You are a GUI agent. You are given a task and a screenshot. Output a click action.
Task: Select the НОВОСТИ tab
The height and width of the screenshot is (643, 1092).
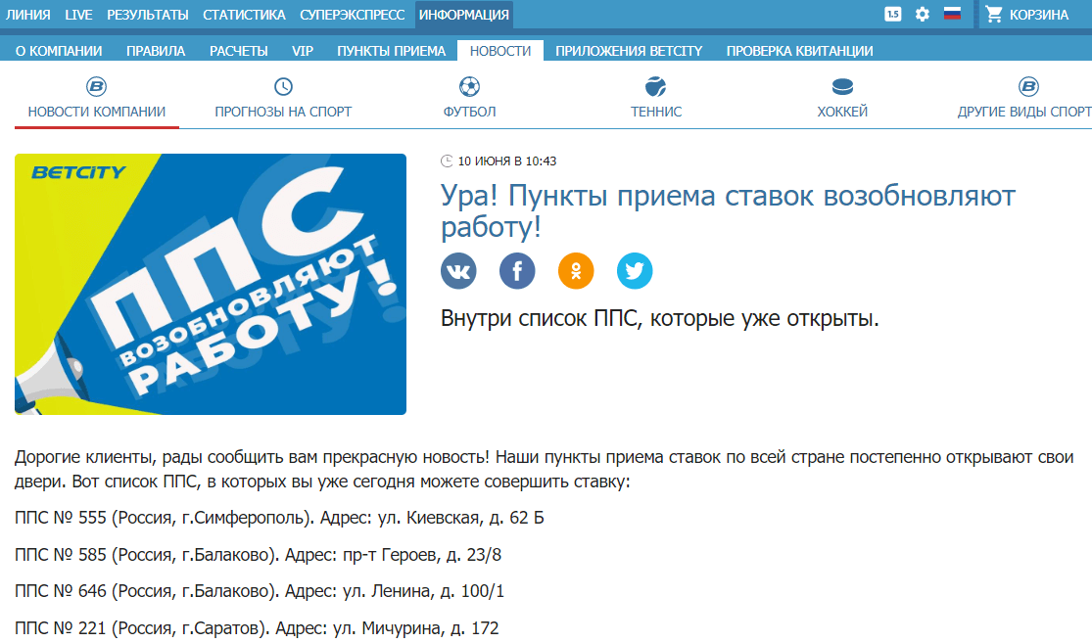[x=500, y=51]
